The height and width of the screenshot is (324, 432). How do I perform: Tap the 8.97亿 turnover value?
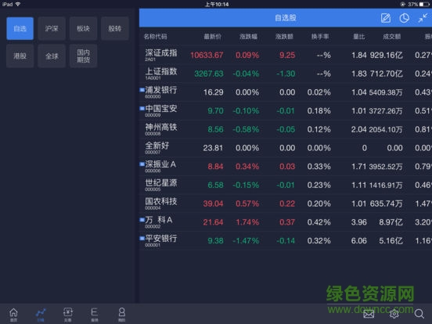pyautogui.click(x=391, y=222)
